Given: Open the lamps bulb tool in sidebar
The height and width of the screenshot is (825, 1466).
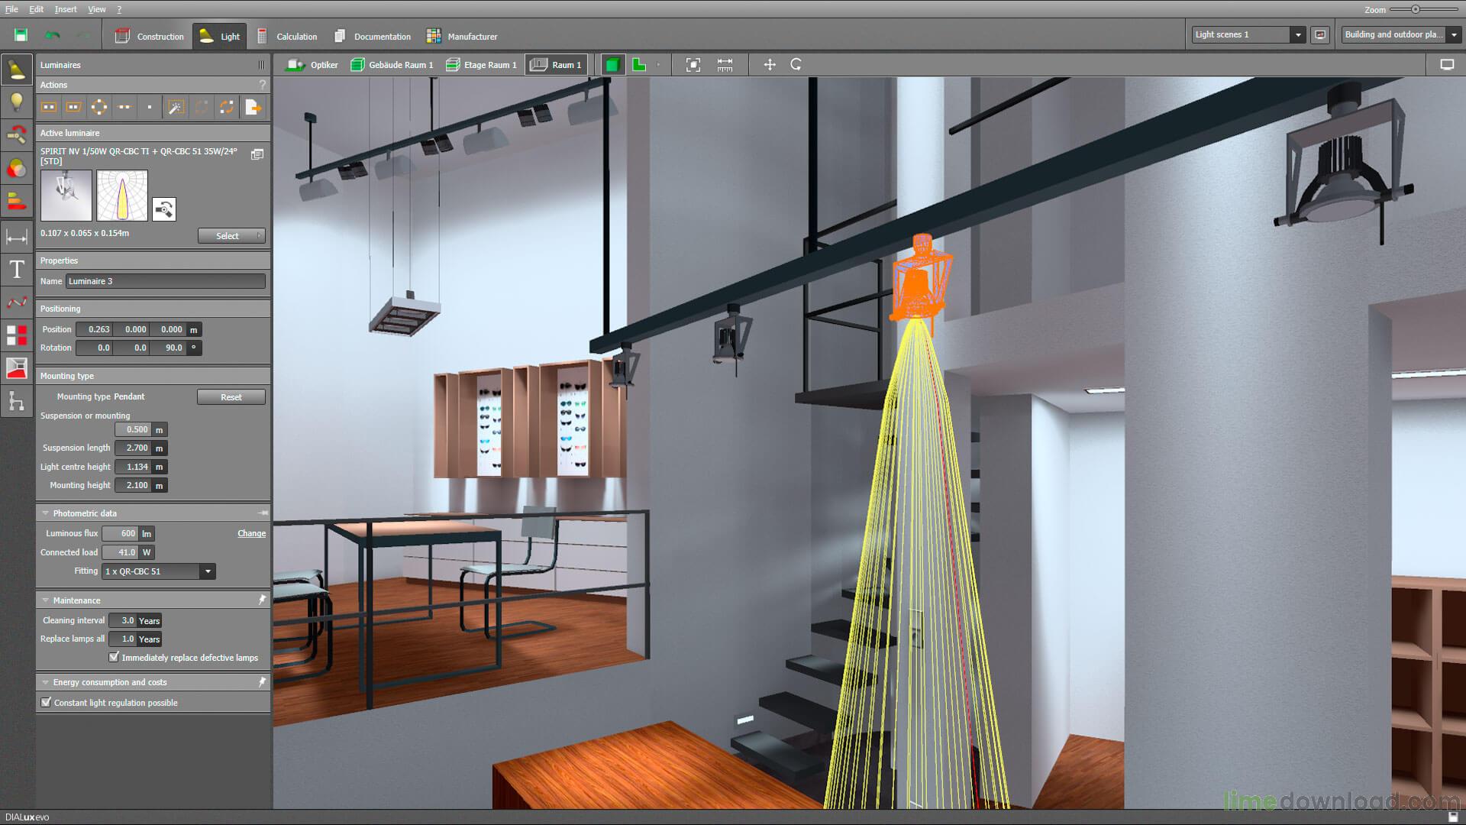Looking at the screenshot, I should [x=16, y=102].
